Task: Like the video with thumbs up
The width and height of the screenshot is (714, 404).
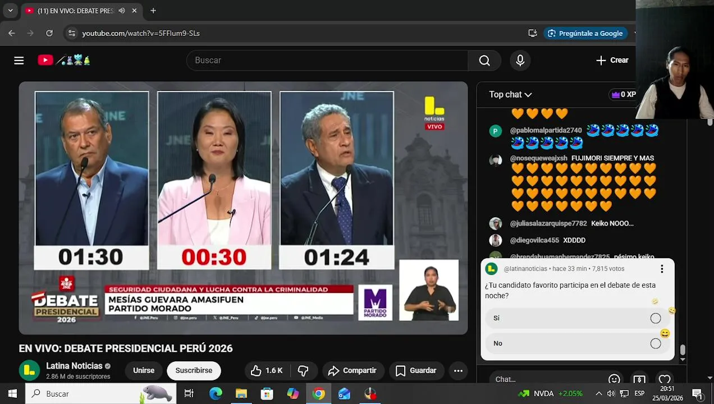Action: 267,370
